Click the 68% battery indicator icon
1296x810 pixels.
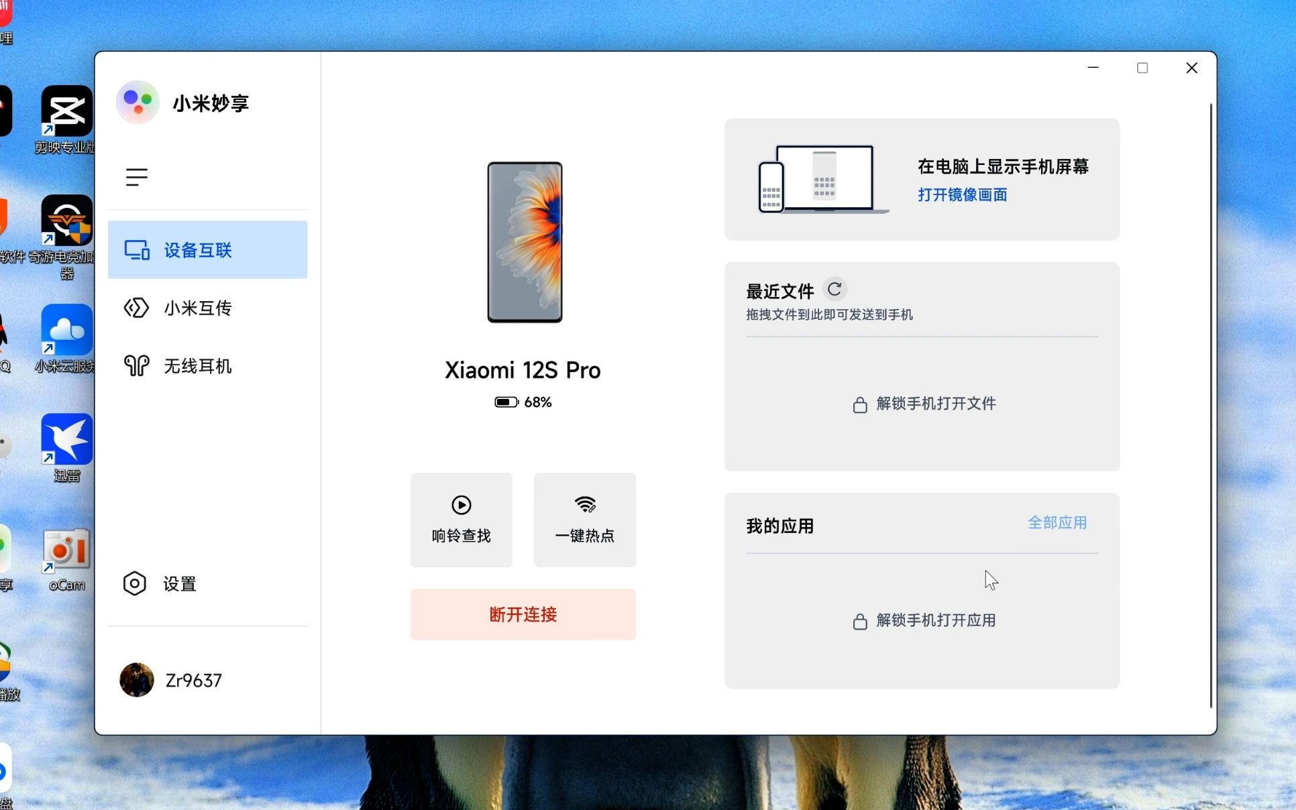point(506,402)
